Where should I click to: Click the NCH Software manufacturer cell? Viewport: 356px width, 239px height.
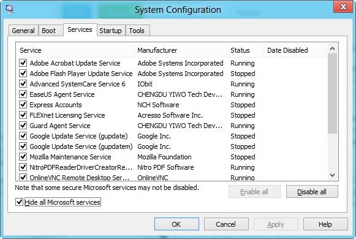click(x=158, y=105)
